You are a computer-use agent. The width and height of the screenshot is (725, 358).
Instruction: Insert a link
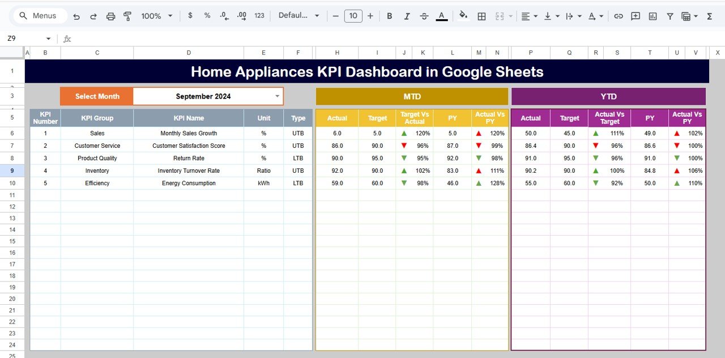pos(619,15)
